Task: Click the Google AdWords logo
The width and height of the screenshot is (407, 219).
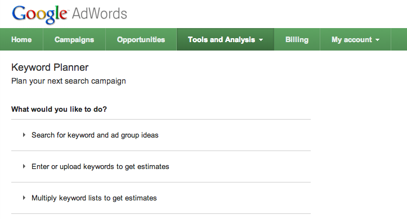Action: coord(69,14)
